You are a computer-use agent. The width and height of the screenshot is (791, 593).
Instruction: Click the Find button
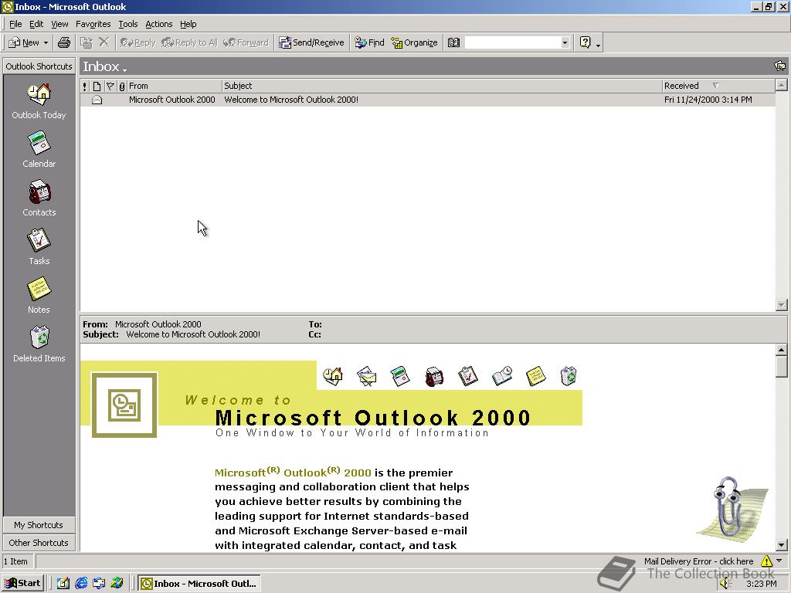[369, 42]
